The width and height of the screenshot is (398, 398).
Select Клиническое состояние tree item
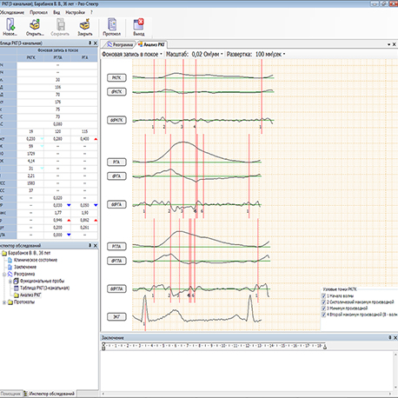pyautogui.click(x=36, y=260)
